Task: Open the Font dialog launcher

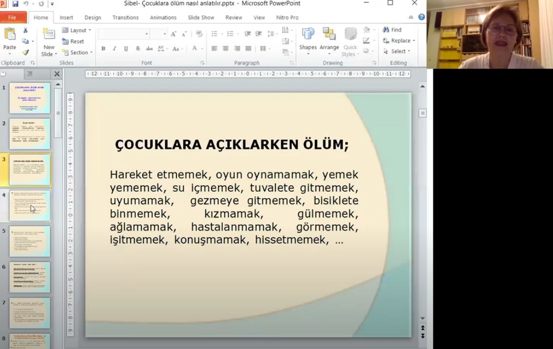Action: pyautogui.click(x=203, y=63)
